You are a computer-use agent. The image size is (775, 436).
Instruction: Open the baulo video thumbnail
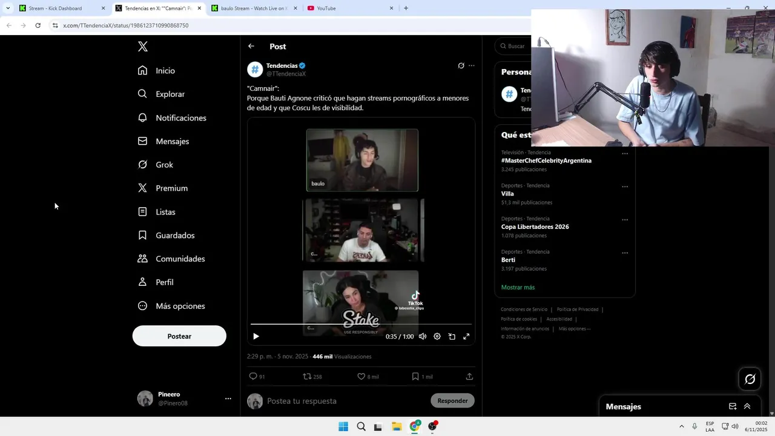click(x=362, y=160)
